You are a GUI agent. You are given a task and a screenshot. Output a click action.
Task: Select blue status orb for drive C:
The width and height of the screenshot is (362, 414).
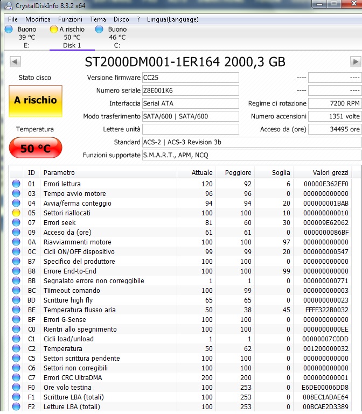pos(99,29)
